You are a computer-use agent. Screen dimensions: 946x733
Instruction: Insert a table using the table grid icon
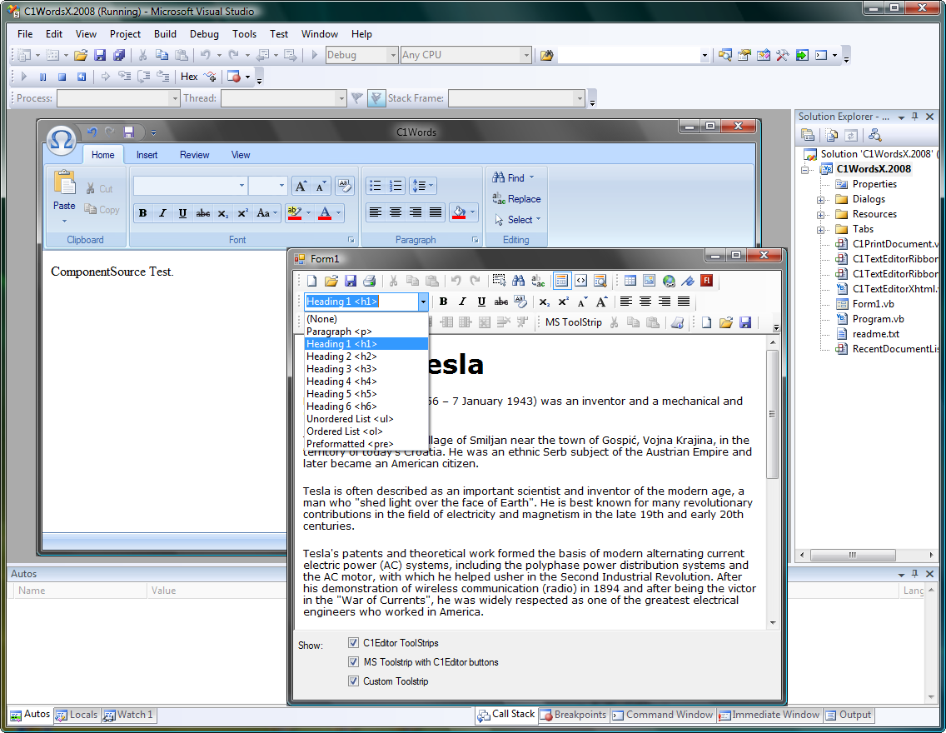pos(630,281)
